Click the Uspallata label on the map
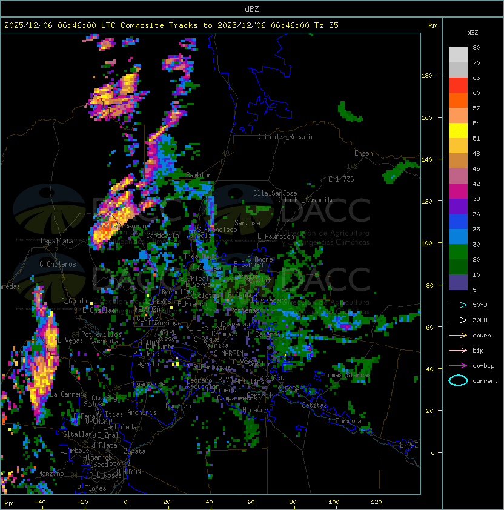 click(57, 241)
